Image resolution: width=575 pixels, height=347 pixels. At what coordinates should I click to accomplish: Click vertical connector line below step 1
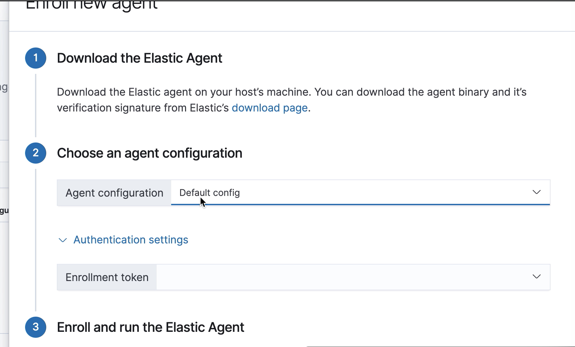pos(36,106)
